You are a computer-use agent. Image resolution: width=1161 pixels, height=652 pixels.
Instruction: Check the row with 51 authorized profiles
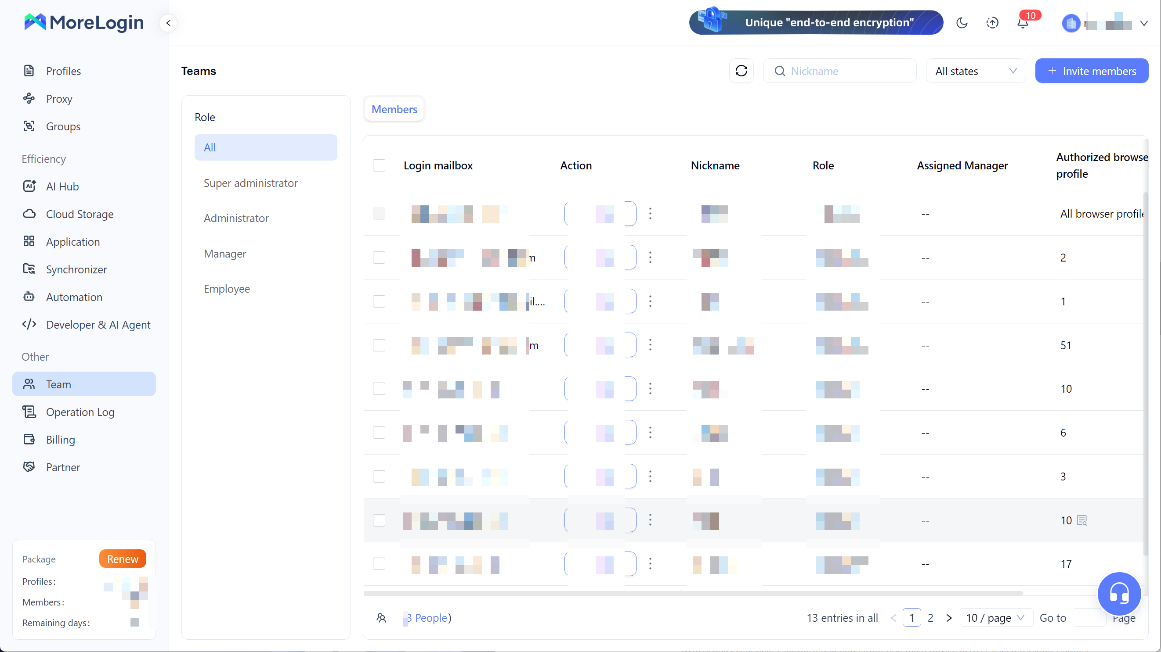point(379,345)
